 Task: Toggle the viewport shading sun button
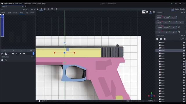[151, 12]
